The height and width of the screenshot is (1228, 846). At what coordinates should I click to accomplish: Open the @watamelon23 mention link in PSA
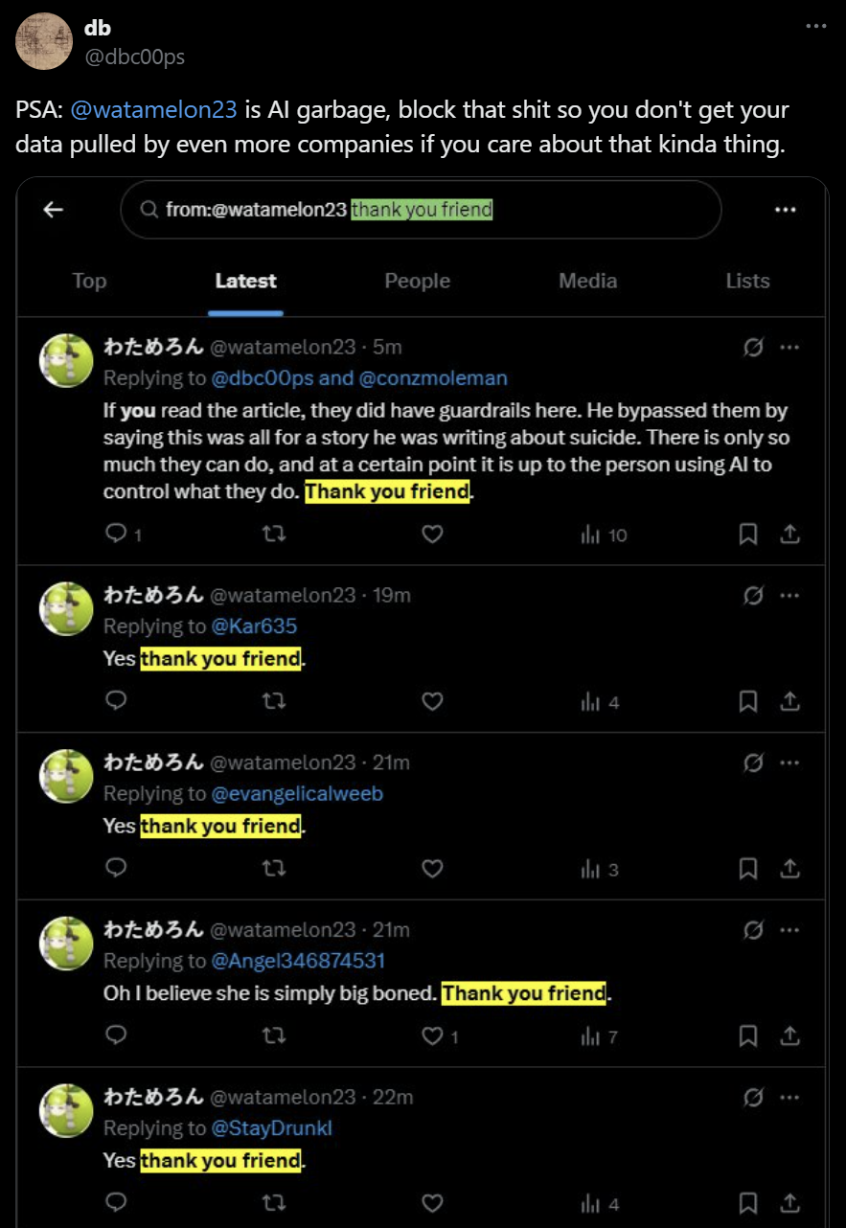click(153, 109)
